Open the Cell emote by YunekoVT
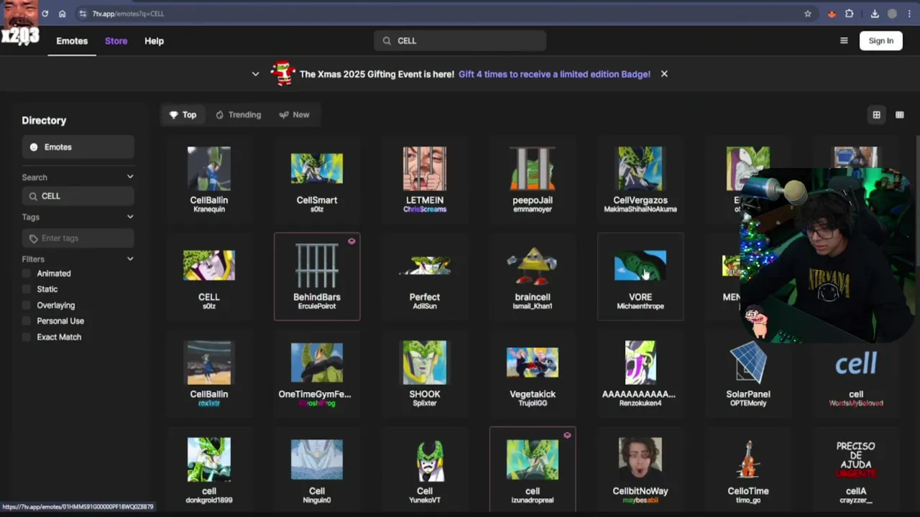Image resolution: width=920 pixels, height=517 pixels. click(x=425, y=470)
